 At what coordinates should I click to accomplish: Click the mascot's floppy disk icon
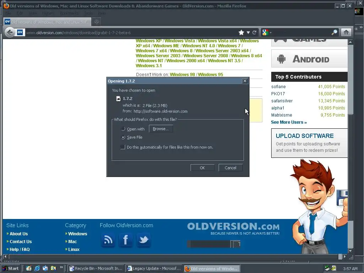[x=342, y=198]
